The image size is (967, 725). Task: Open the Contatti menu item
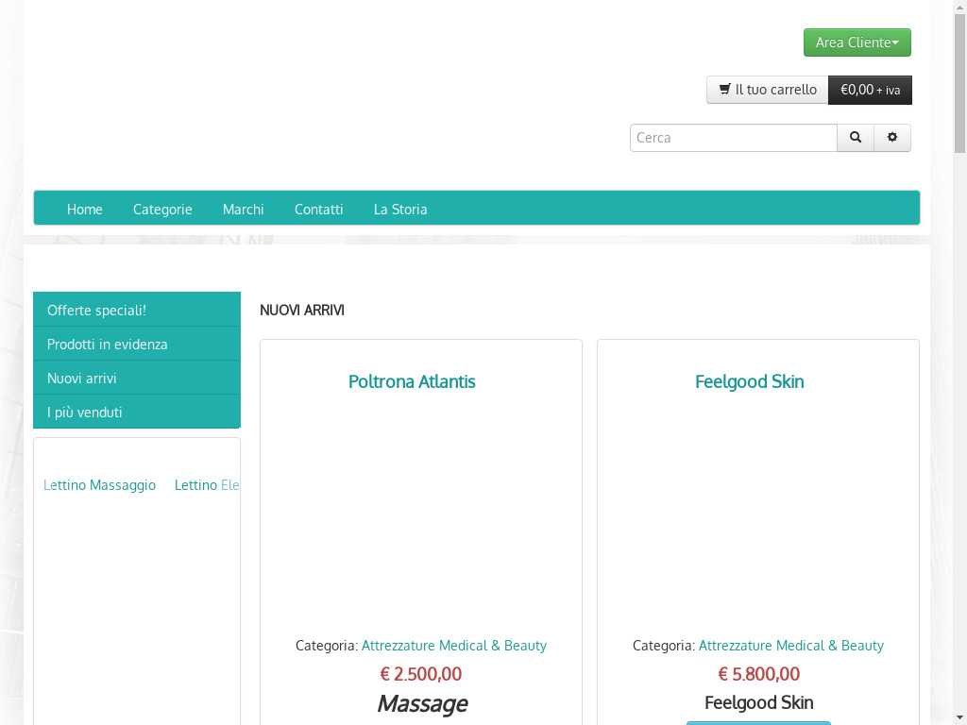click(x=319, y=209)
